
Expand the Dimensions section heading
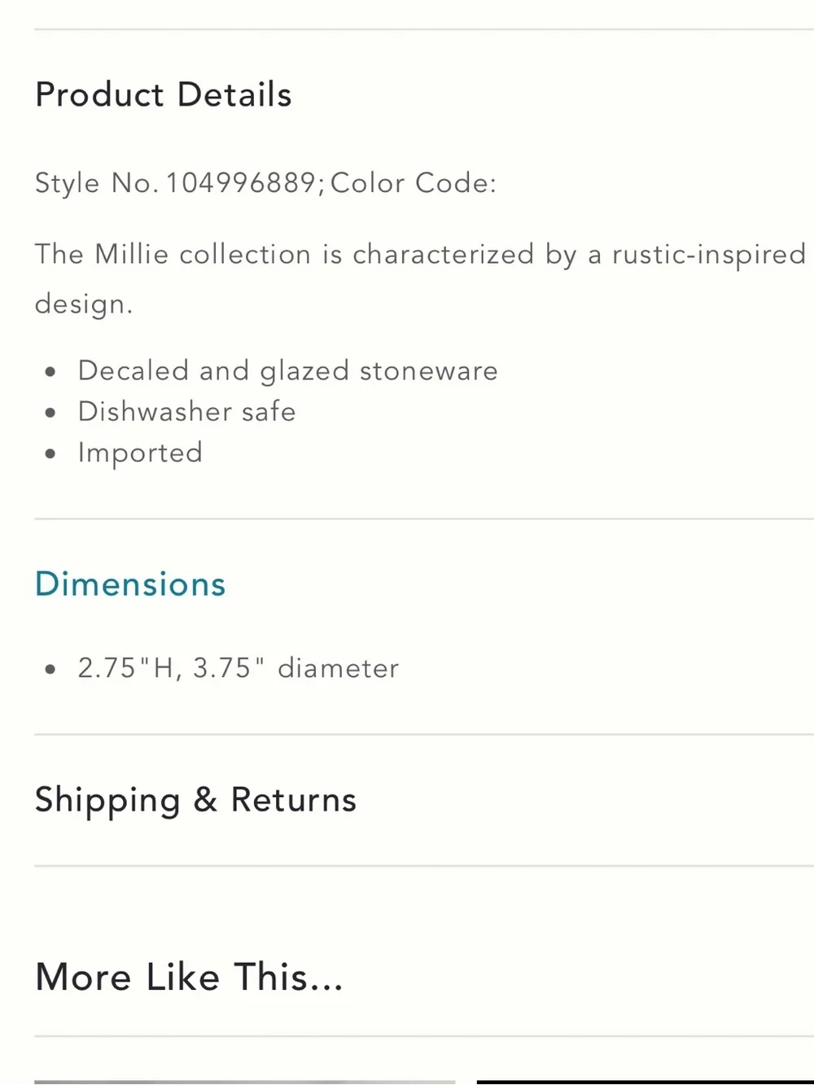tap(130, 584)
